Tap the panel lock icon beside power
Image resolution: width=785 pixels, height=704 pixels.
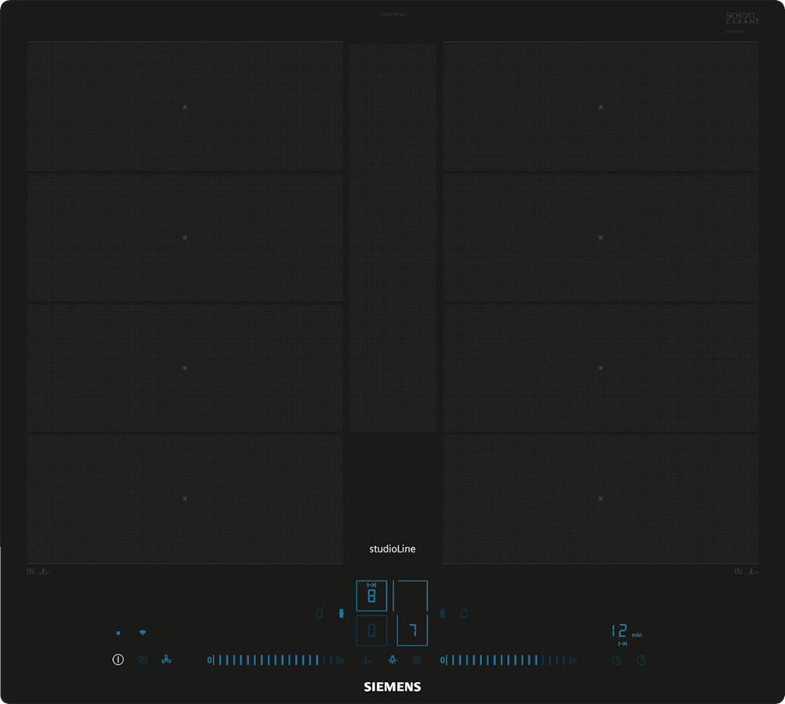(142, 660)
